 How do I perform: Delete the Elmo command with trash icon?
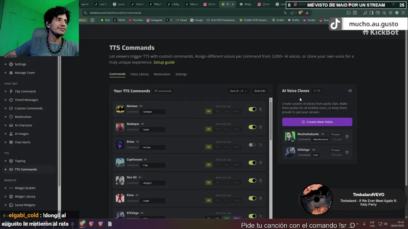click(x=260, y=198)
